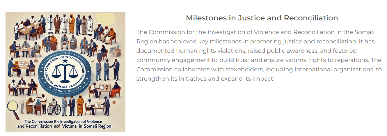
Task: Click the person in the wheelchair
Action: (53, 107)
